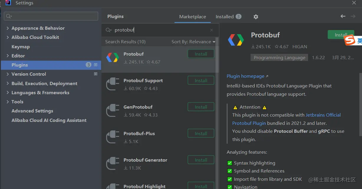Click the ProtoBuf-Plus plug icon
This screenshot has height=189, width=362.
pyautogui.click(x=113, y=137)
